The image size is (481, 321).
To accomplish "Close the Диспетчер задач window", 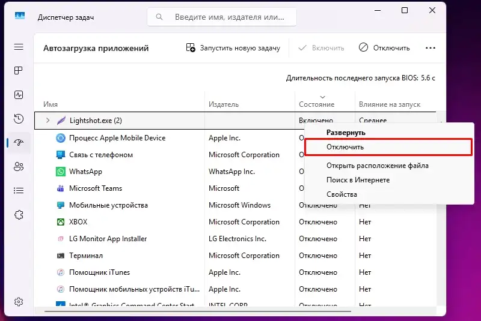I will [x=432, y=10].
